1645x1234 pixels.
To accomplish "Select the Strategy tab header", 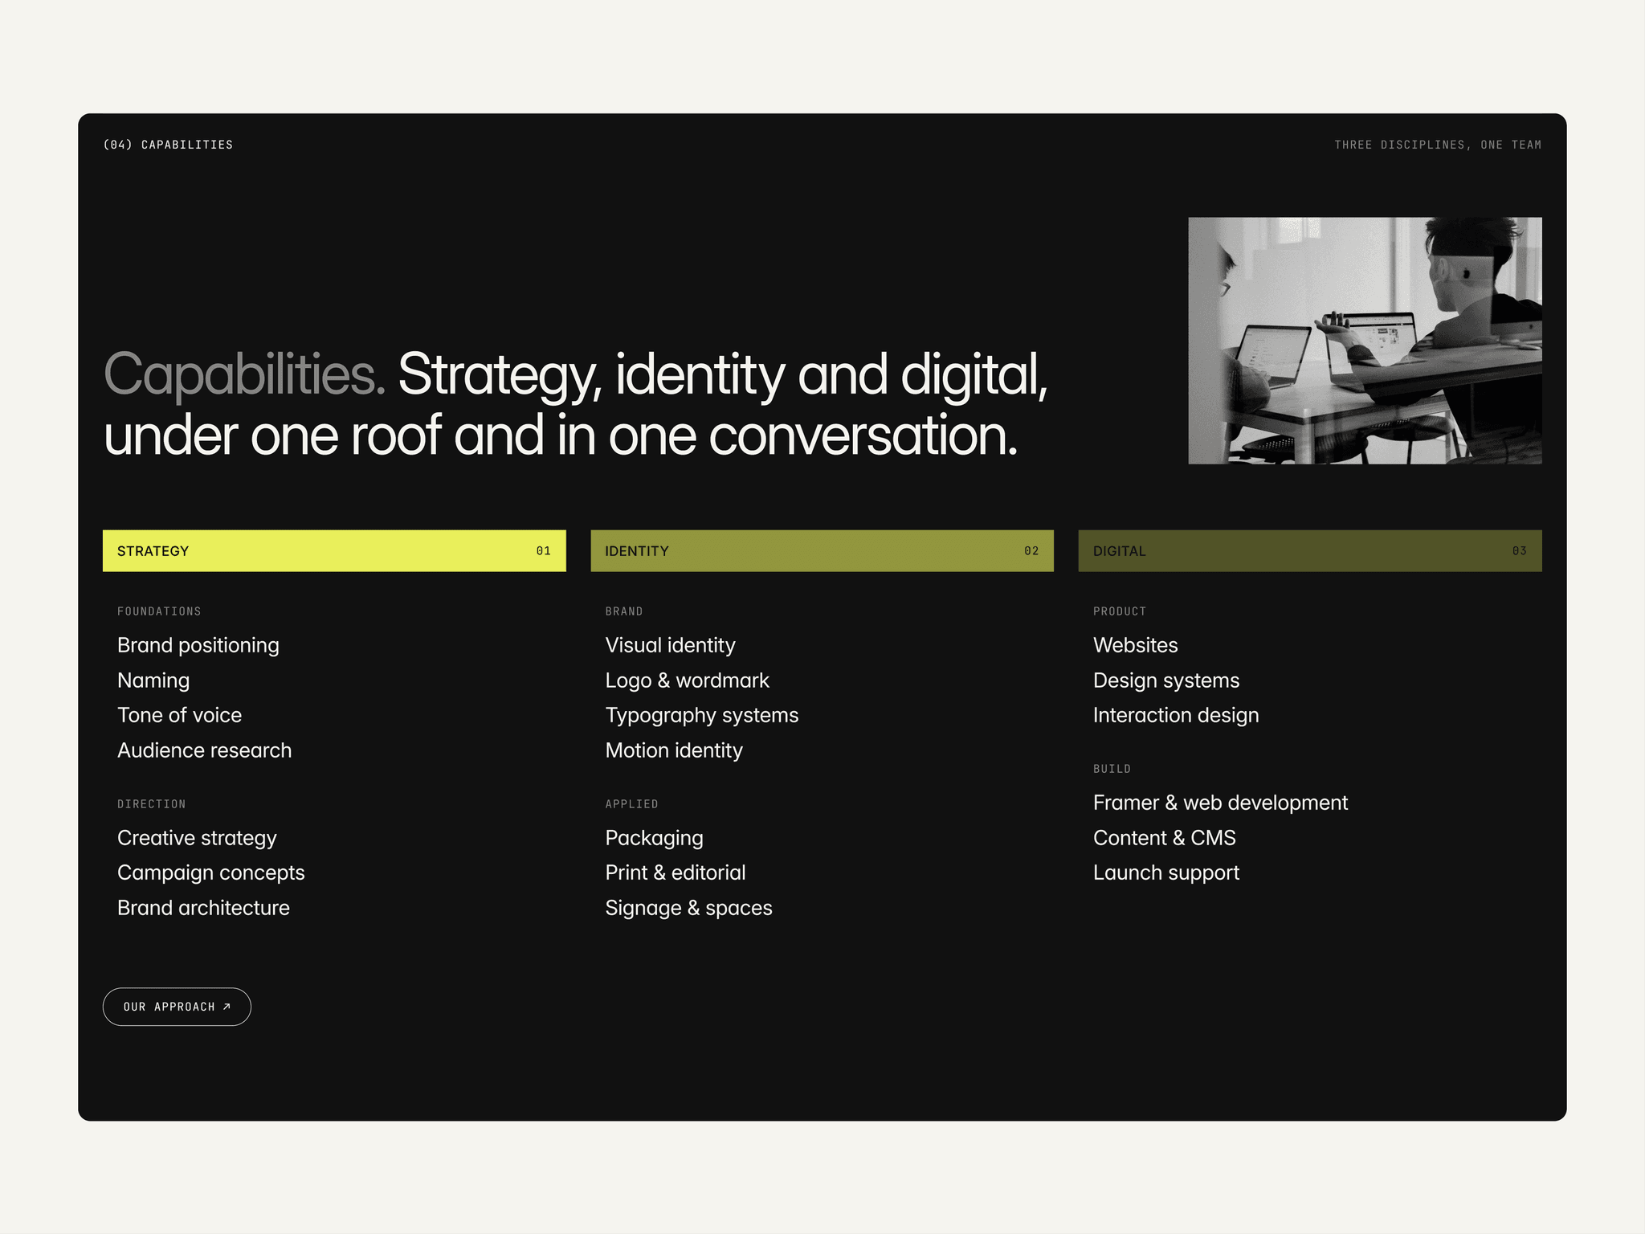I will (334, 550).
